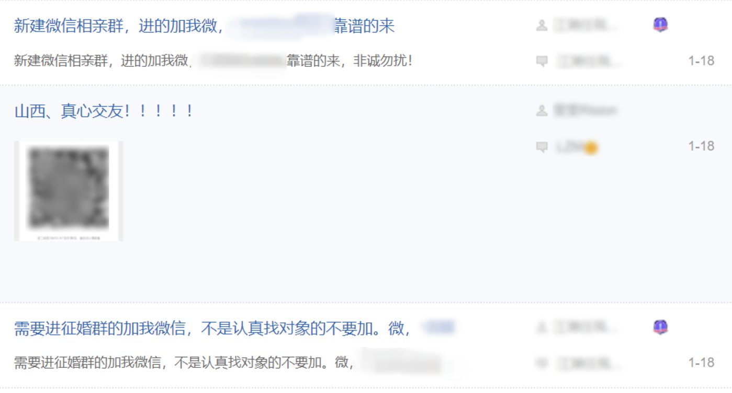Open the last replier name for the 新建微信相亲群 post
Viewport: 732px width, 393px height.
[589, 61]
